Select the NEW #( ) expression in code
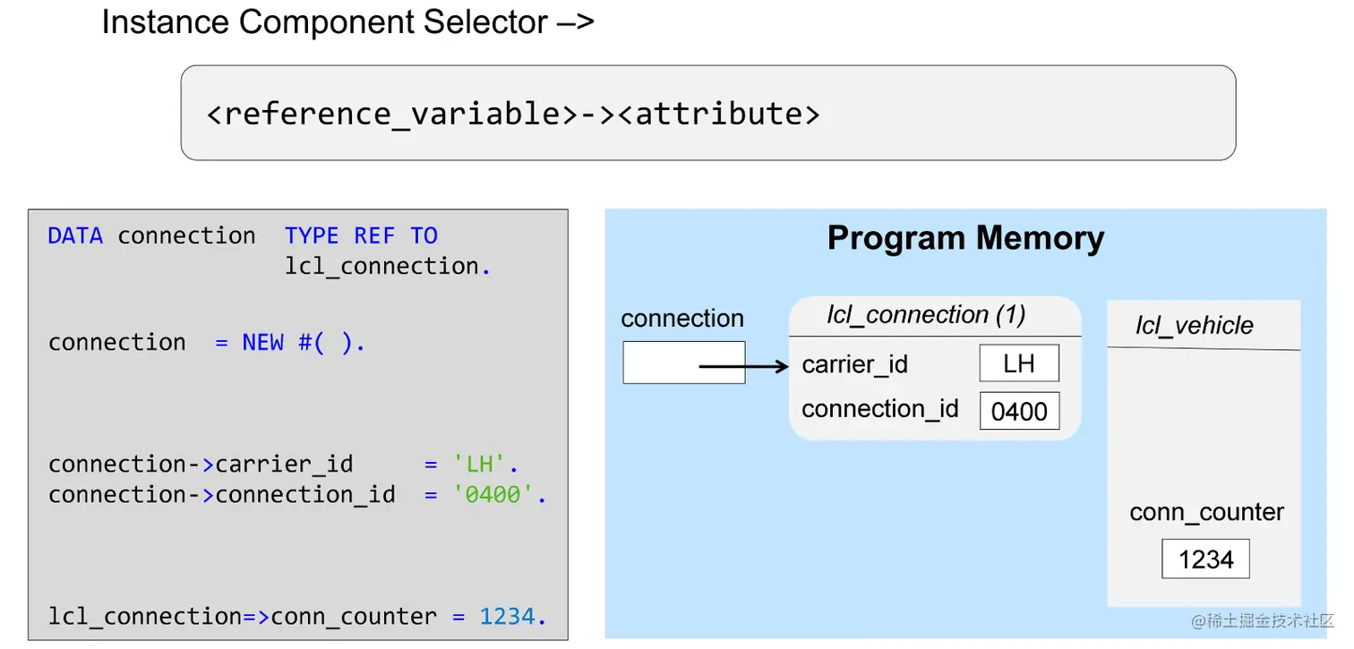 [x=302, y=341]
